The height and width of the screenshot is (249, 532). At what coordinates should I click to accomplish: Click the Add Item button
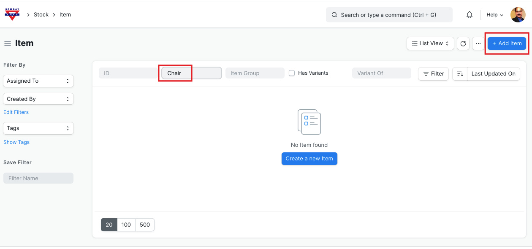507,43
